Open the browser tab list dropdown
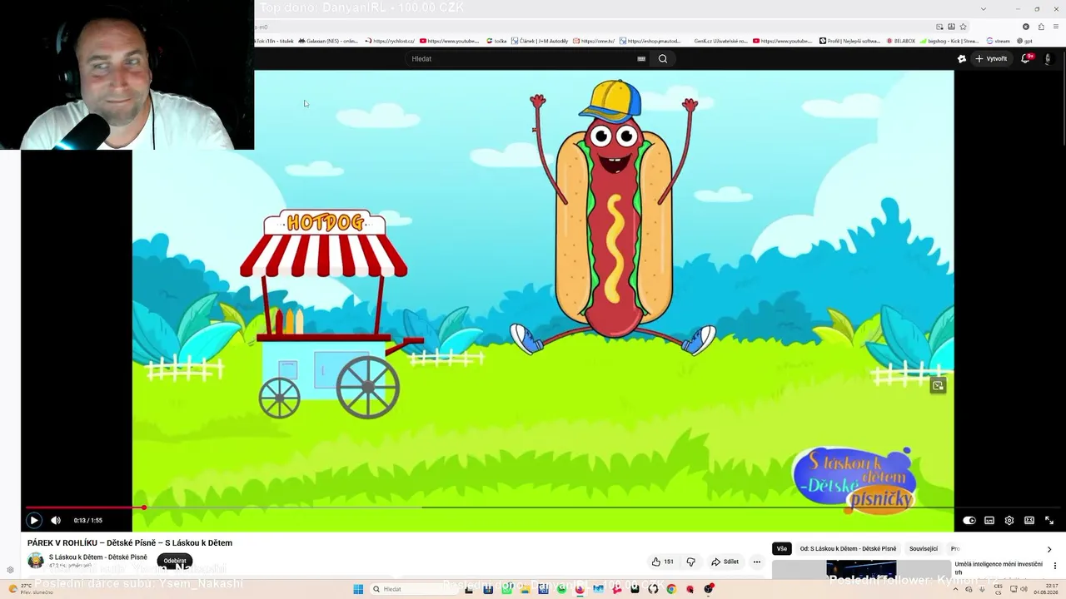The width and height of the screenshot is (1066, 599). (x=984, y=8)
